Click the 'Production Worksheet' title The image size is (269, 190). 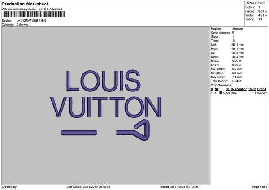25,4
